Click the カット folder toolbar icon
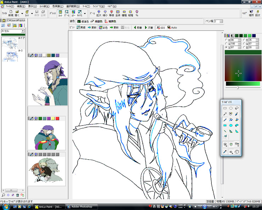 click(x=27, y=13)
